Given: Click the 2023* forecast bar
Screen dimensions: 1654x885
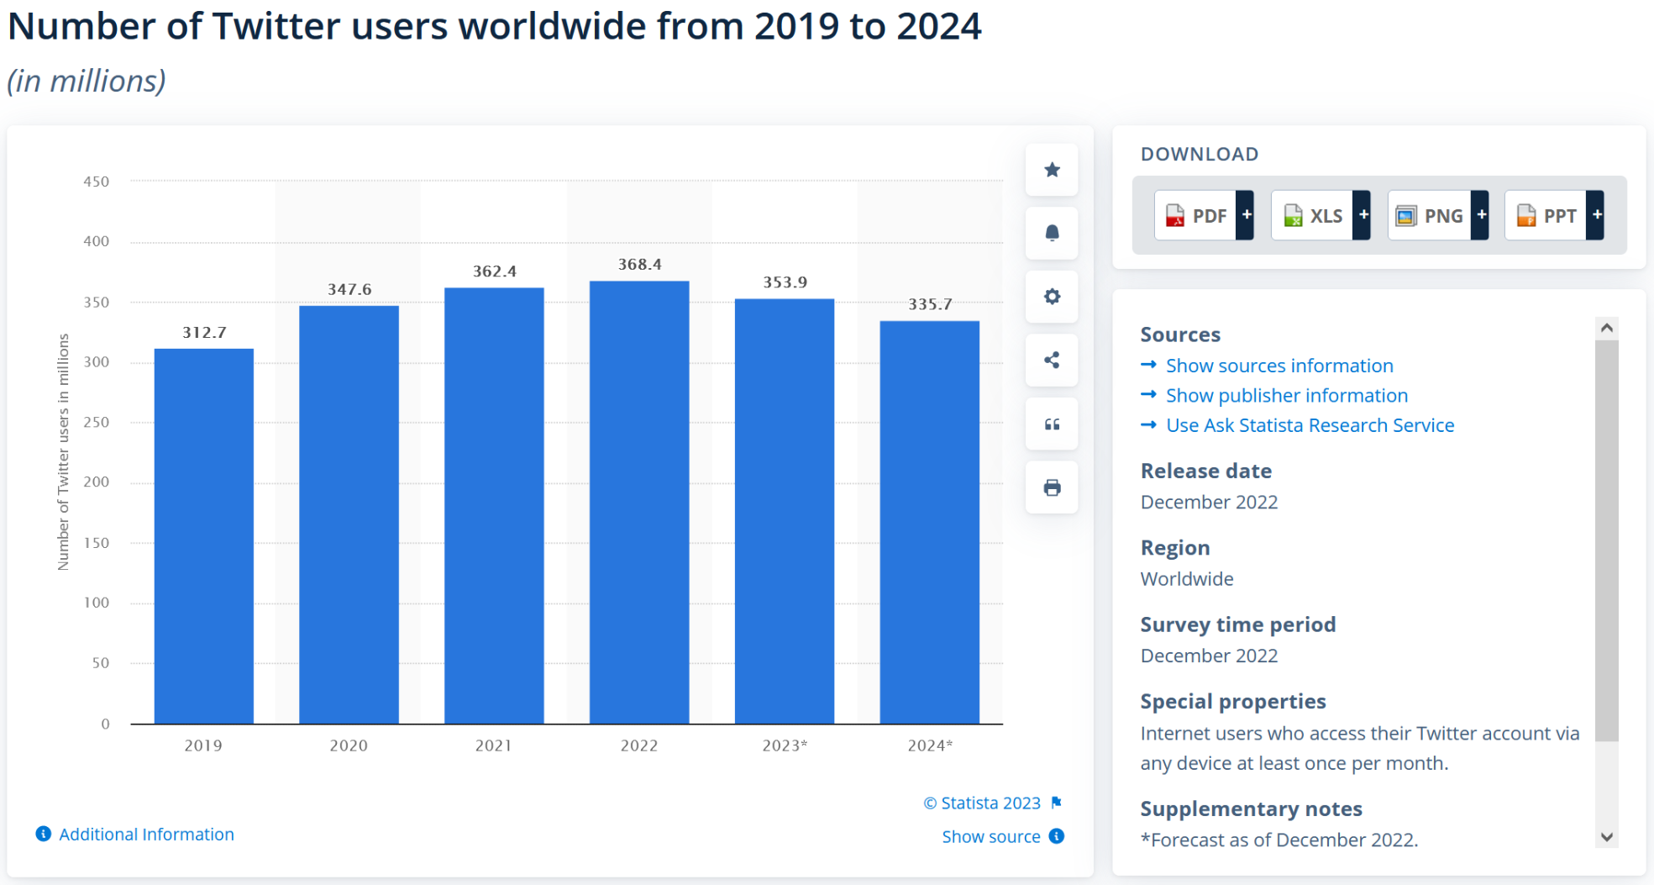Looking at the screenshot, I should point(785,511).
